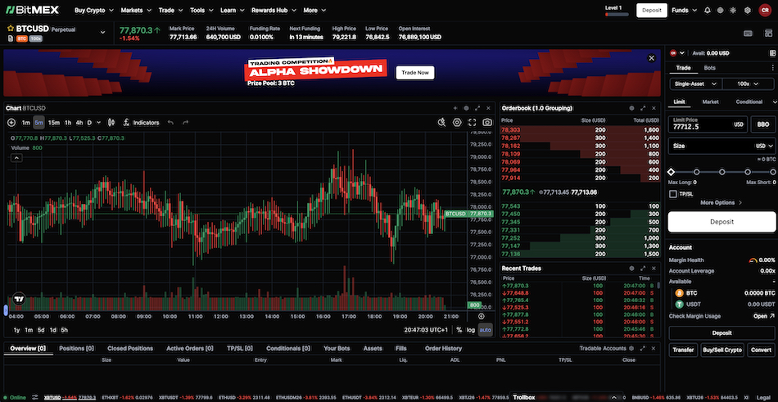Image resolution: width=778 pixels, height=402 pixels.
Task: Open the keyboard shortcuts icon
Action: (749, 34)
